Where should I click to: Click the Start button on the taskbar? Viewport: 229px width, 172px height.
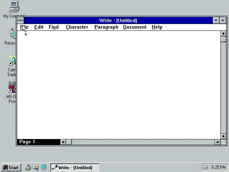[x=11, y=167]
